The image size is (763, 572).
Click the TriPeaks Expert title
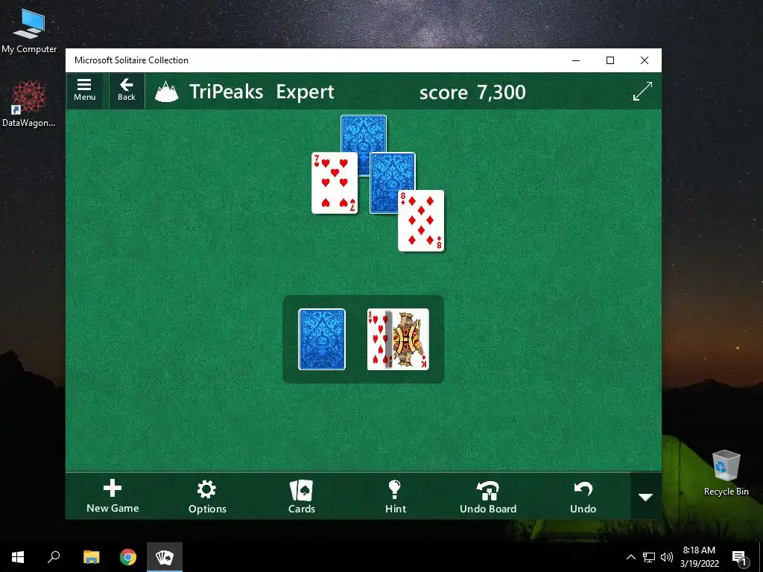click(x=262, y=92)
